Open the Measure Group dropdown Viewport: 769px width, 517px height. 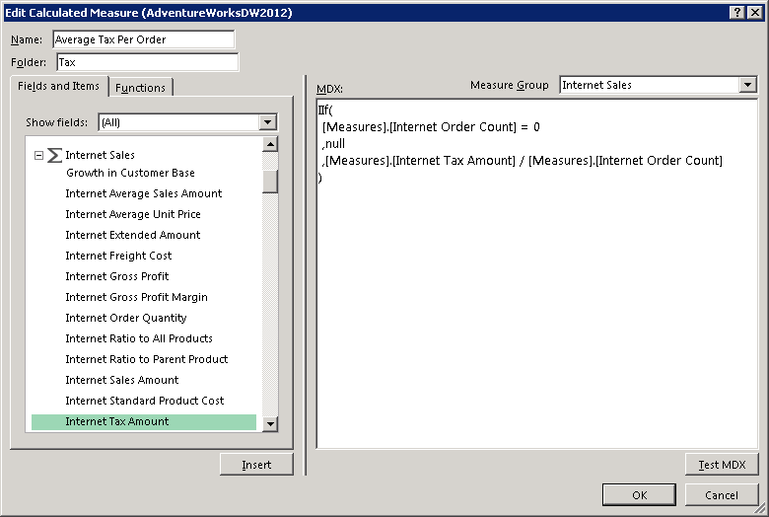pyautogui.click(x=746, y=85)
